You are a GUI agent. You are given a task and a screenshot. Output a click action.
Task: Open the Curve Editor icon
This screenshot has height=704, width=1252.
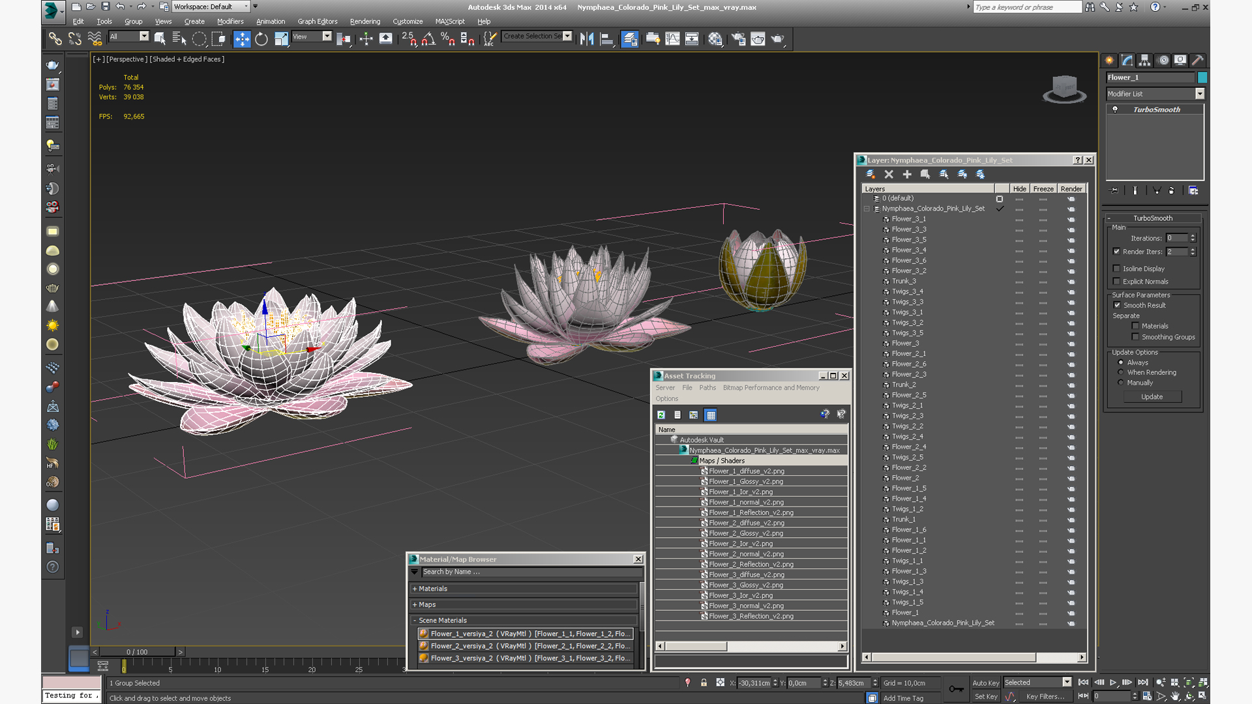tap(672, 39)
